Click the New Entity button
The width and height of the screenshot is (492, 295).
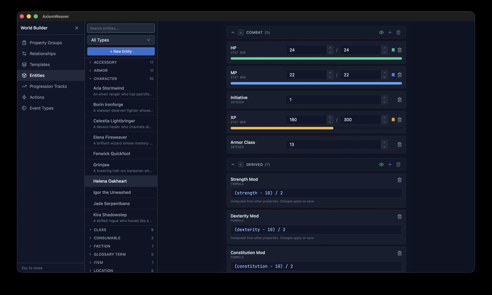tap(121, 51)
